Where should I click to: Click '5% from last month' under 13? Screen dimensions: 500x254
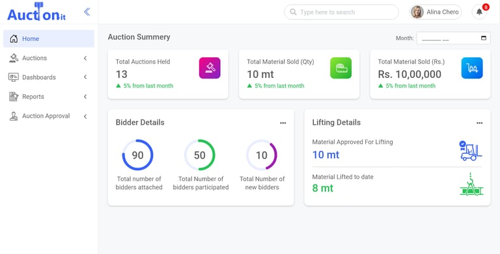[x=148, y=86]
